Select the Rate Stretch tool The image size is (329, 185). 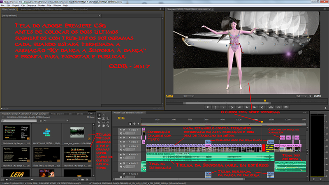click(x=108, y=119)
